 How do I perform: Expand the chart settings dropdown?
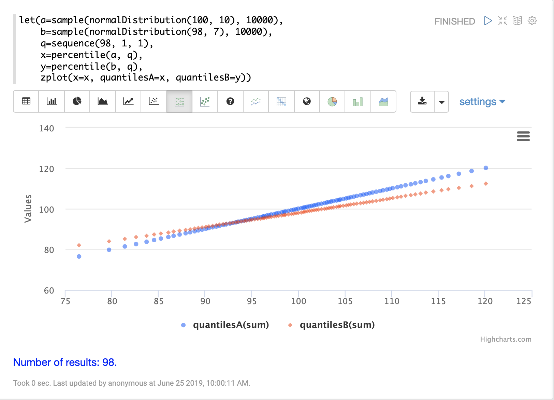point(482,102)
